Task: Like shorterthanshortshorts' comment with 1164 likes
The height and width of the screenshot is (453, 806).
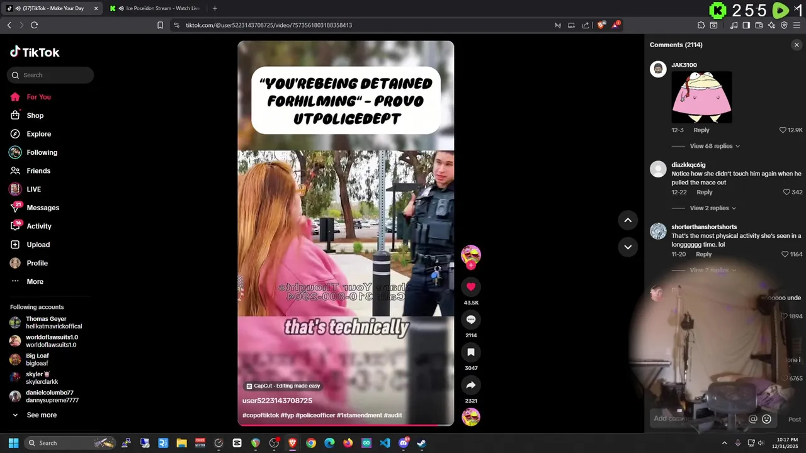Action: pyautogui.click(x=785, y=254)
